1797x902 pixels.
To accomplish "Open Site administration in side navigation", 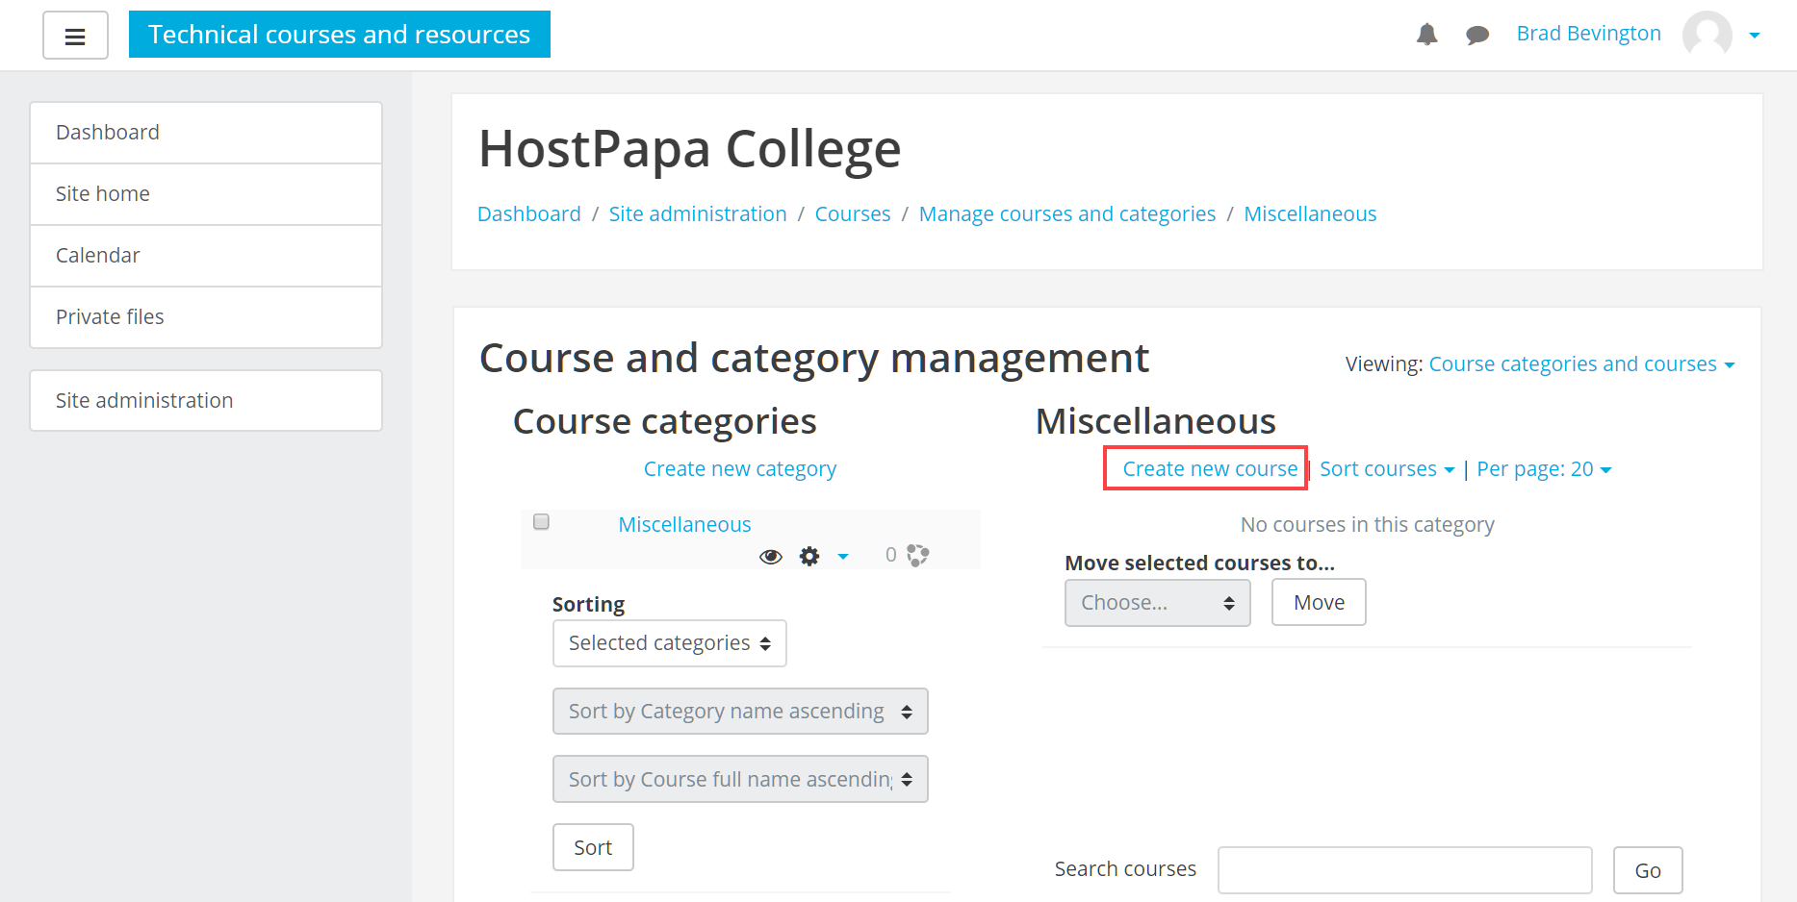I will tap(206, 401).
